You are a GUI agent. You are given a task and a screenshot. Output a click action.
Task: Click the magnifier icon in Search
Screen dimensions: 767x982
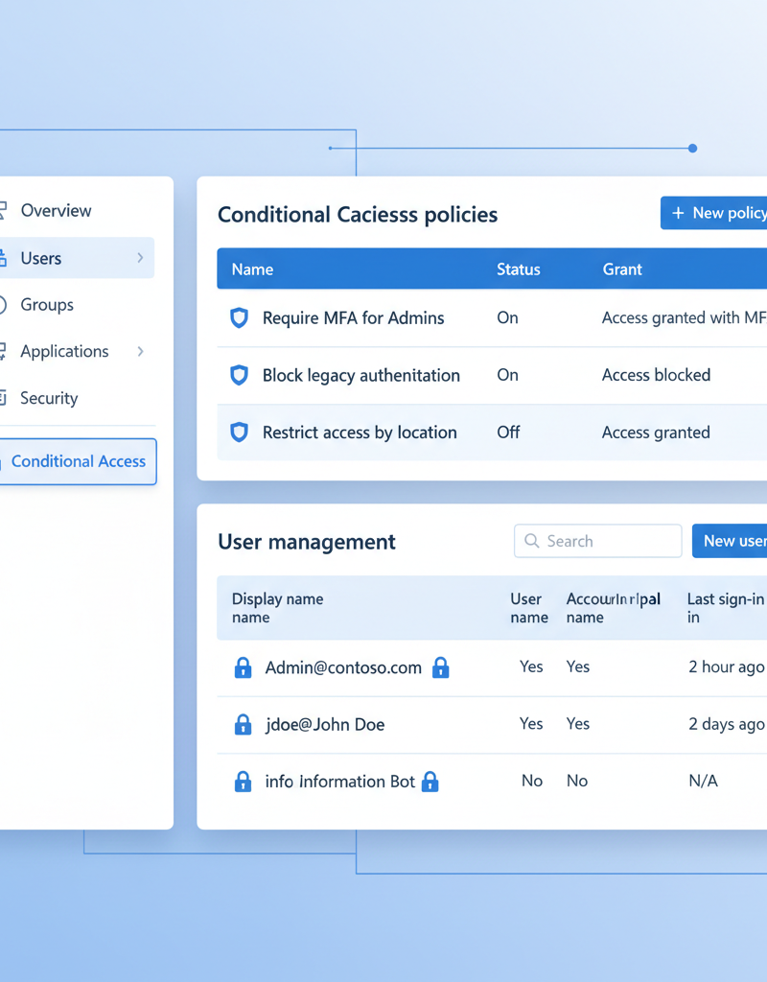coord(531,541)
